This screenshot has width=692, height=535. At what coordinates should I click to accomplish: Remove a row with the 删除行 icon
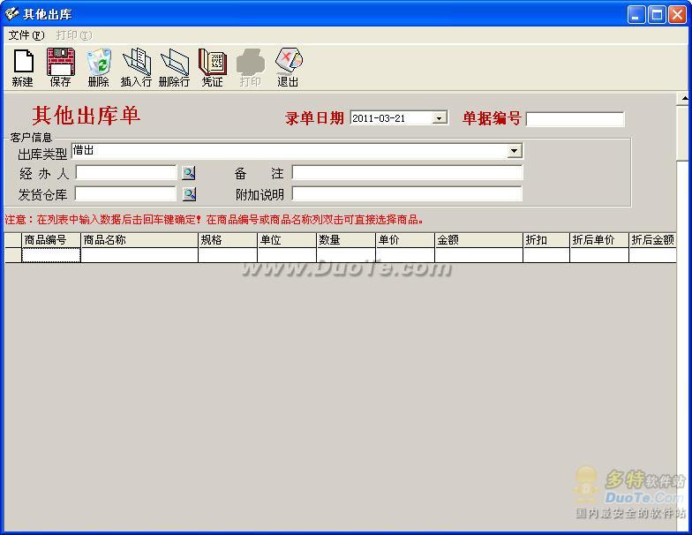coord(174,68)
